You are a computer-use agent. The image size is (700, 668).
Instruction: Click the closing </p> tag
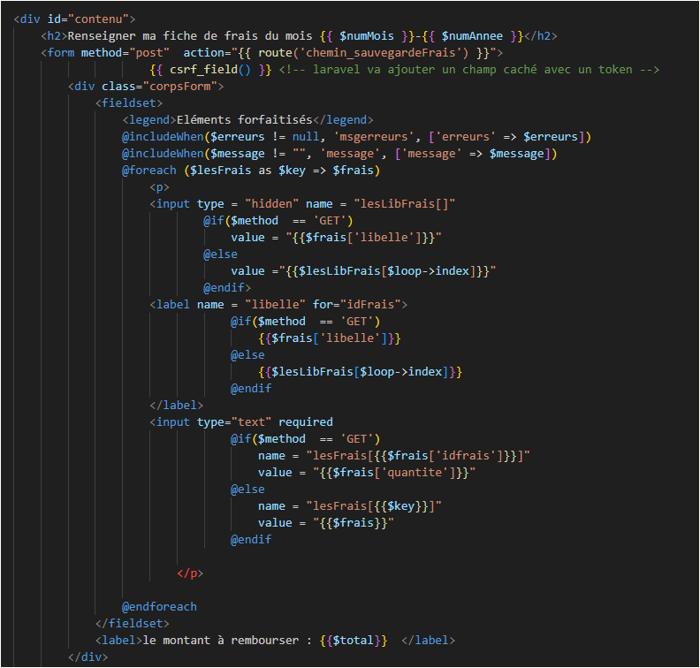click(190, 573)
